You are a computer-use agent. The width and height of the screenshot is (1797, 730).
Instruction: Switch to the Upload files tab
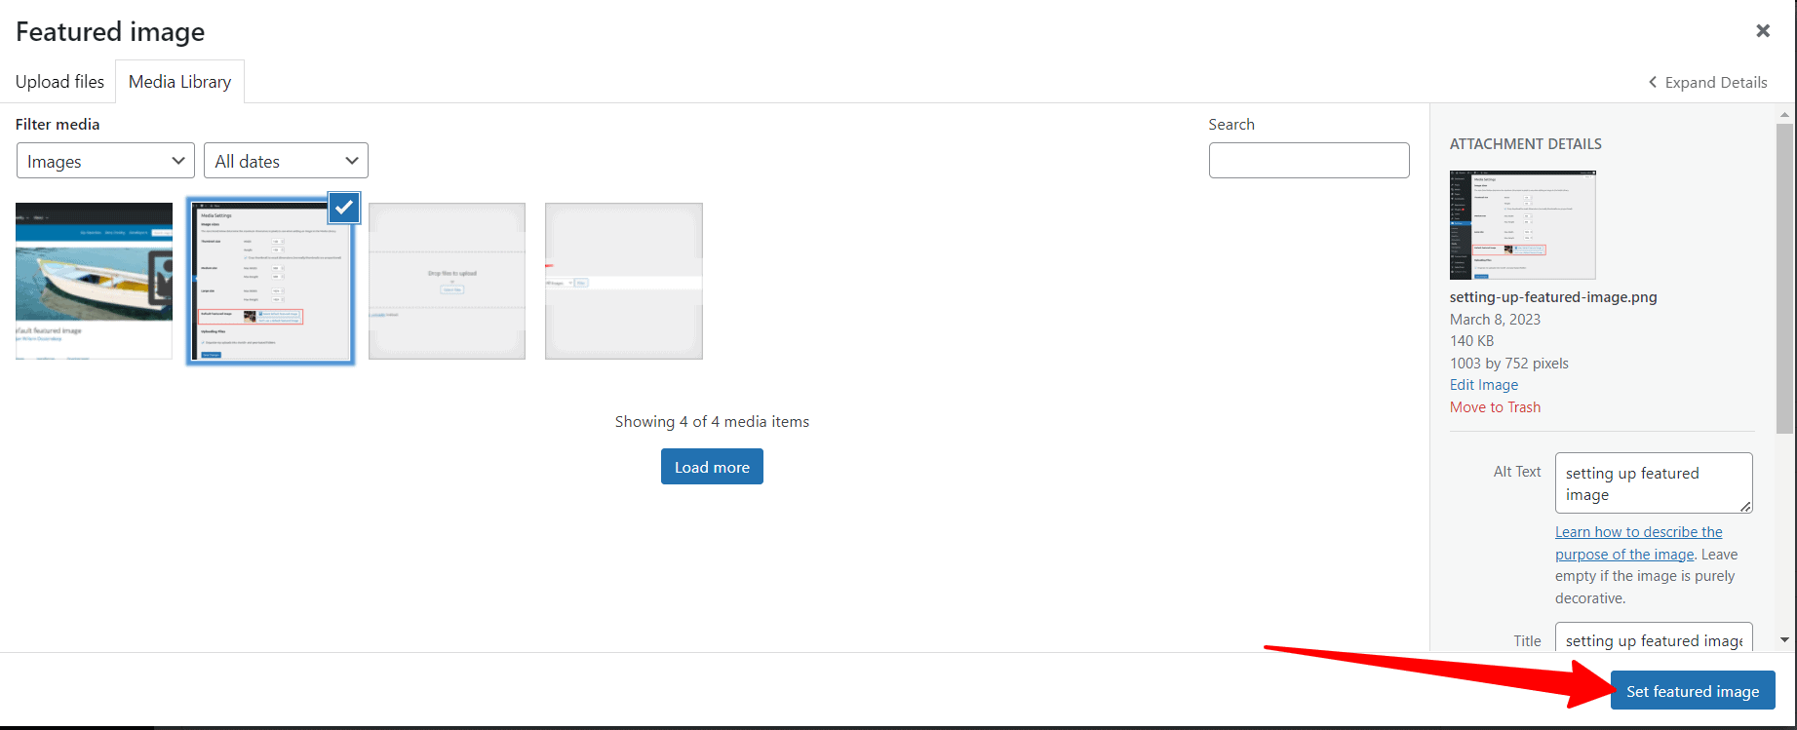click(x=59, y=82)
